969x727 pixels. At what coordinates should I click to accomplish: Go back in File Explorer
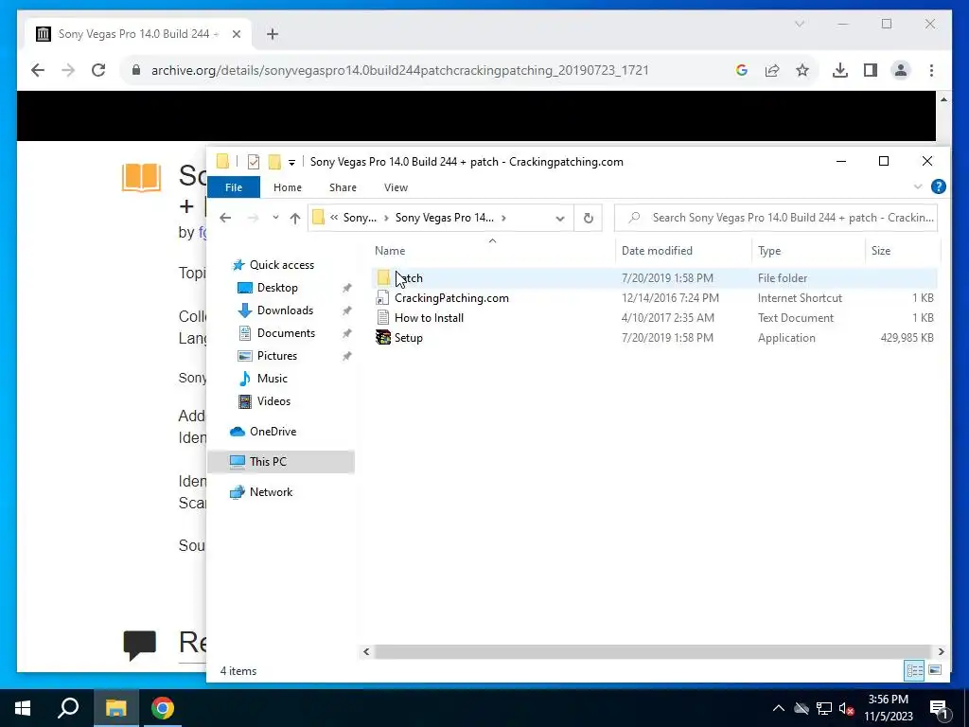pos(225,218)
